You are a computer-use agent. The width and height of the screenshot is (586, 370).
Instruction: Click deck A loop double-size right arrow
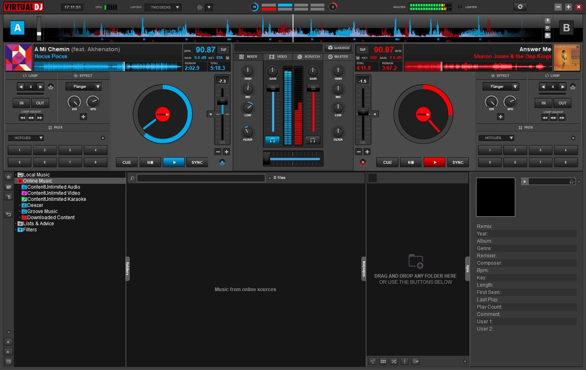click(x=40, y=87)
